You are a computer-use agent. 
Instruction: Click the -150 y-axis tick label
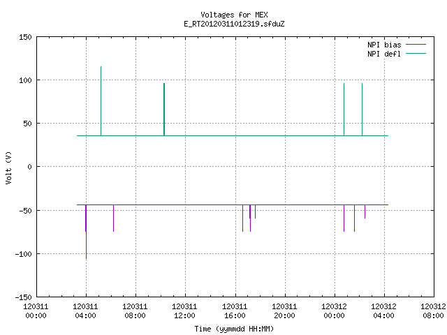[23, 297]
